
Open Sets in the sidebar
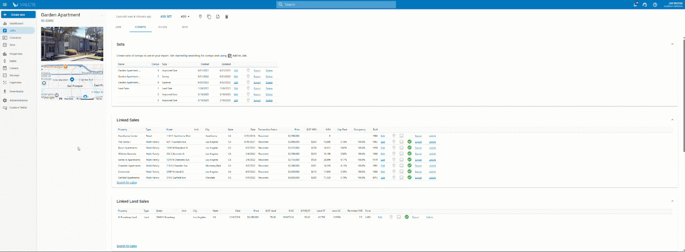[x=12, y=45]
